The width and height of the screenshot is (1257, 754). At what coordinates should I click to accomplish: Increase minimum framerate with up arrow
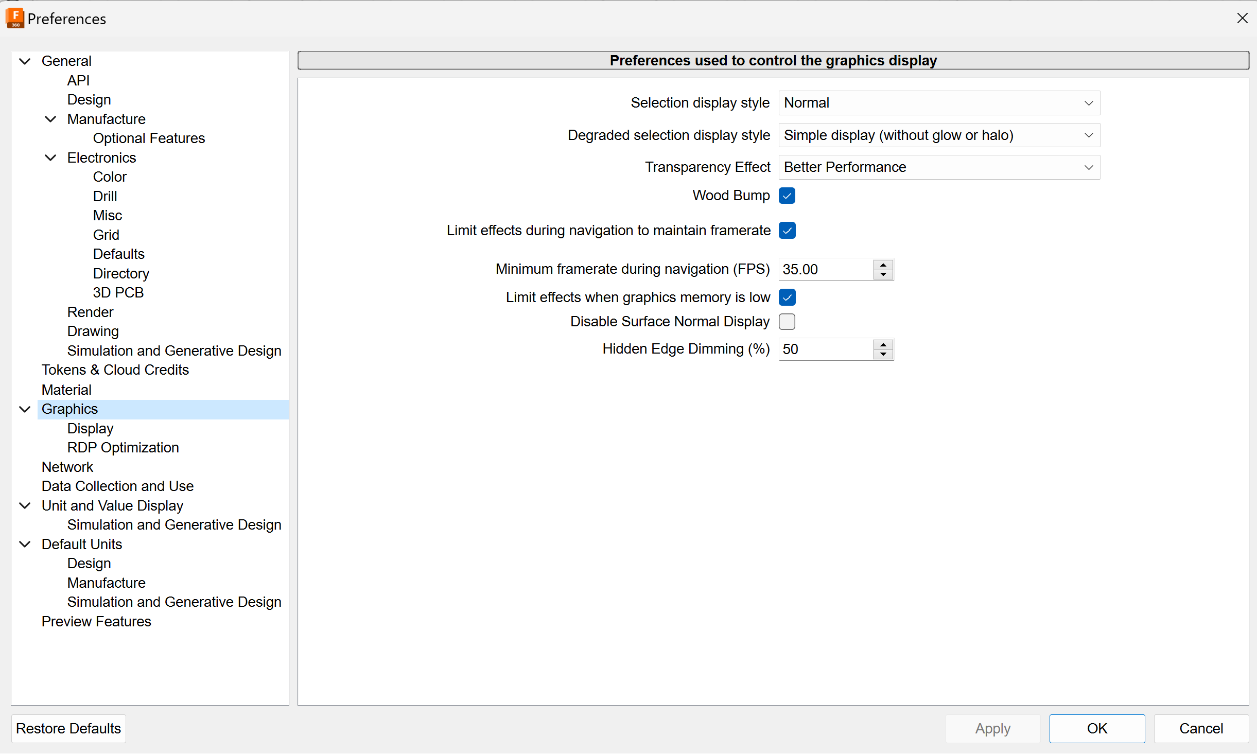click(x=883, y=265)
